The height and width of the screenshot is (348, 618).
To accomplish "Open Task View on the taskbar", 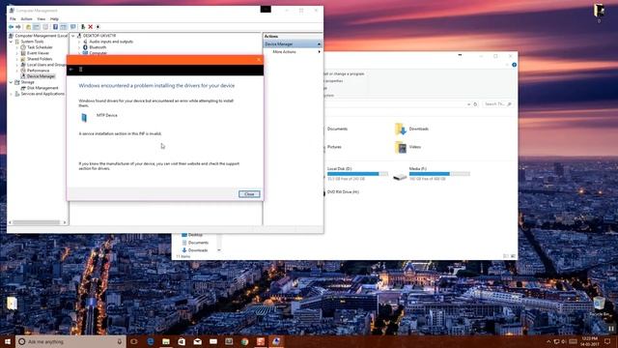I will tap(134, 341).
